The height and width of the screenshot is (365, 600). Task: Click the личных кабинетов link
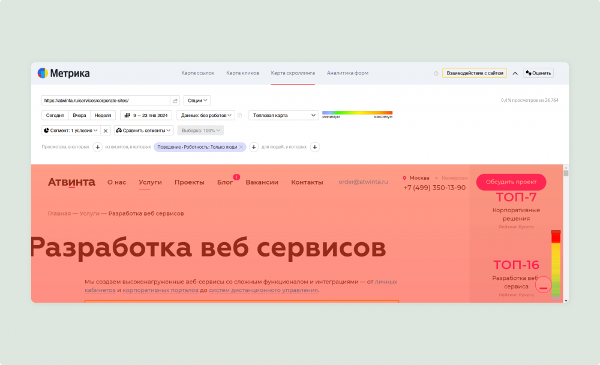[386, 282]
